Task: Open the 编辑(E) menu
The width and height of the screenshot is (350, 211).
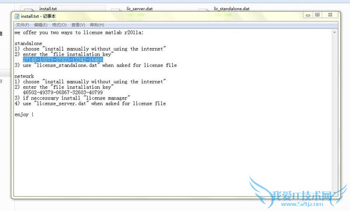Action: click(x=41, y=25)
